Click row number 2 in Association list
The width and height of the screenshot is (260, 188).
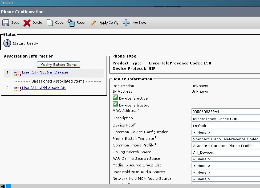7,88
